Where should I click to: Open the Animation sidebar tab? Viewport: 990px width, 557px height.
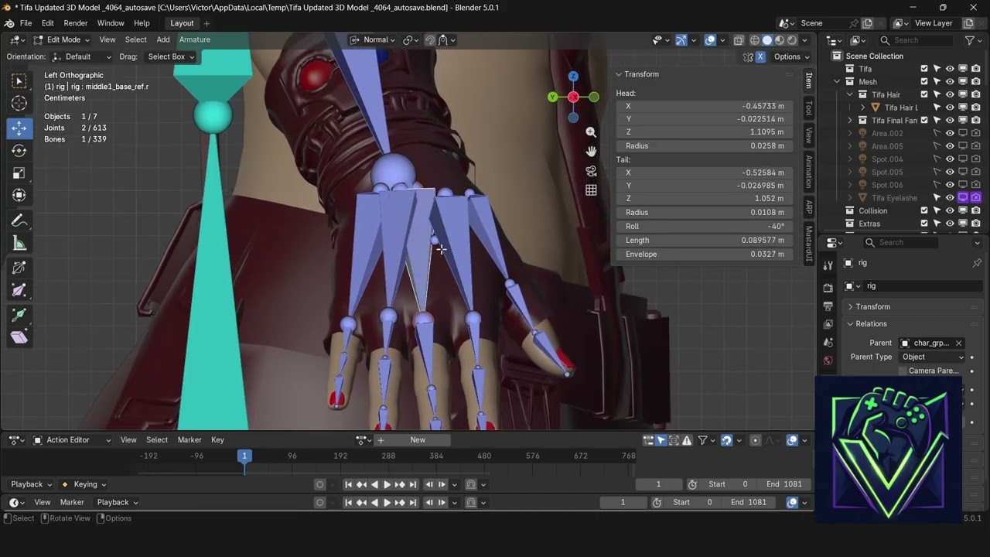(809, 171)
